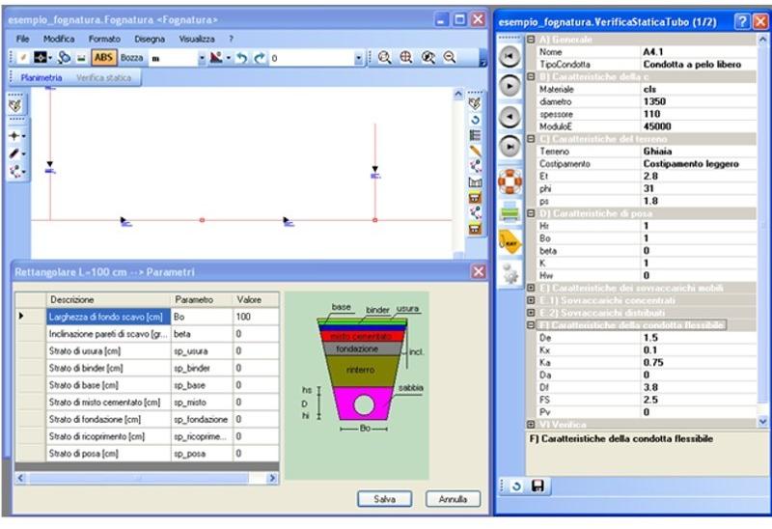Viewport: 772px width, 529px height.
Task: Toggle the ABS button in toolbar
Action: click(x=103, y=58)
